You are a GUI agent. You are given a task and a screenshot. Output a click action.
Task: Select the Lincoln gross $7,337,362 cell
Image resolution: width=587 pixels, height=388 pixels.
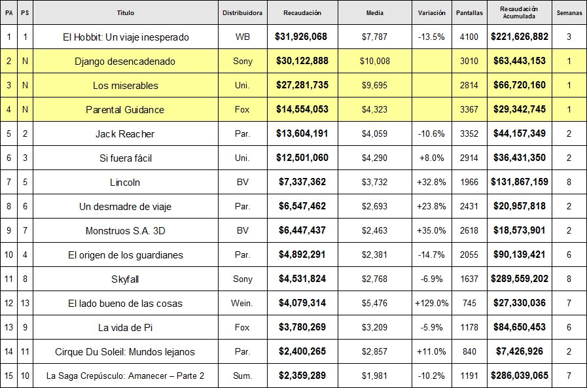tap(302, 182)
